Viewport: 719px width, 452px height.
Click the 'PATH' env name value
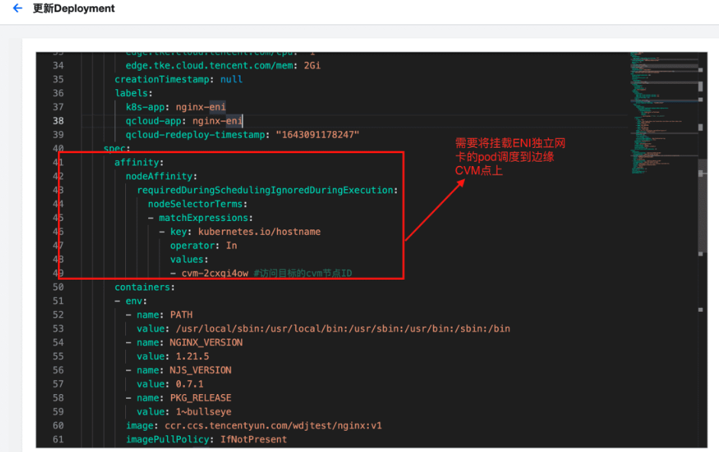click(x=181, y=315)
